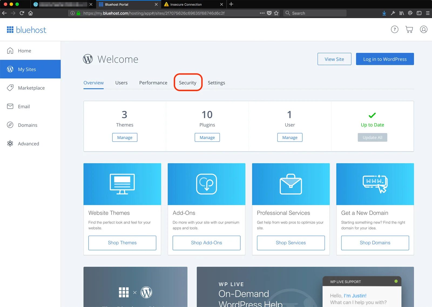Go to Home in sidebar
This screenshot has width=432, height=307.
coord(30,51)
